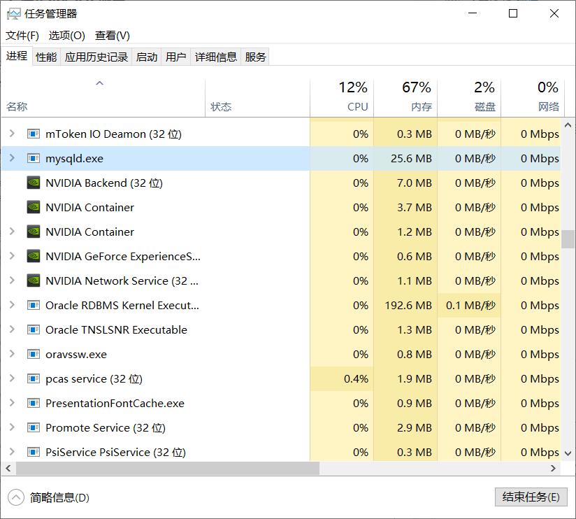Click the mysqld.exe process icon

(34, 158)
